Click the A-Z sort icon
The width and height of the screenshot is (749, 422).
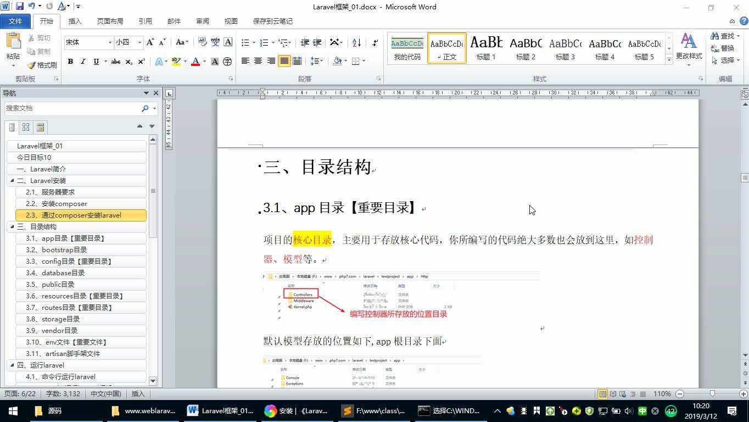(356, 42)
